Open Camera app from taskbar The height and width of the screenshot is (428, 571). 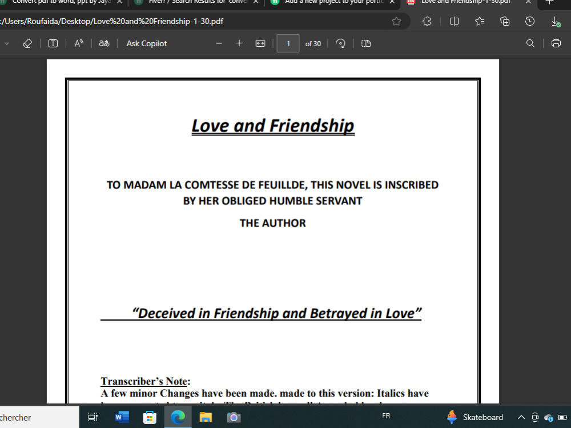pyautogui.click(x=234, y=418)
